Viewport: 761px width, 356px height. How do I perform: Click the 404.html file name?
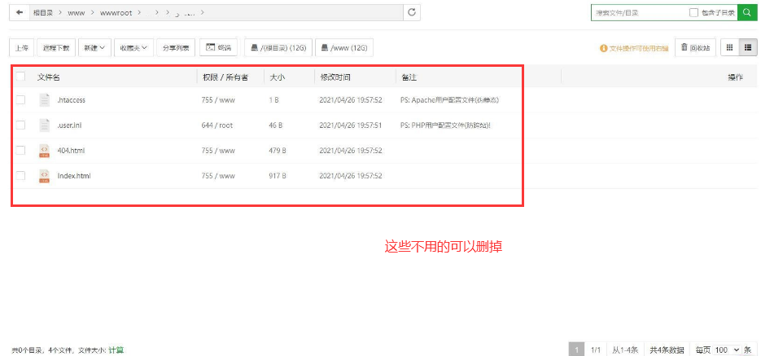click(71, 151)
